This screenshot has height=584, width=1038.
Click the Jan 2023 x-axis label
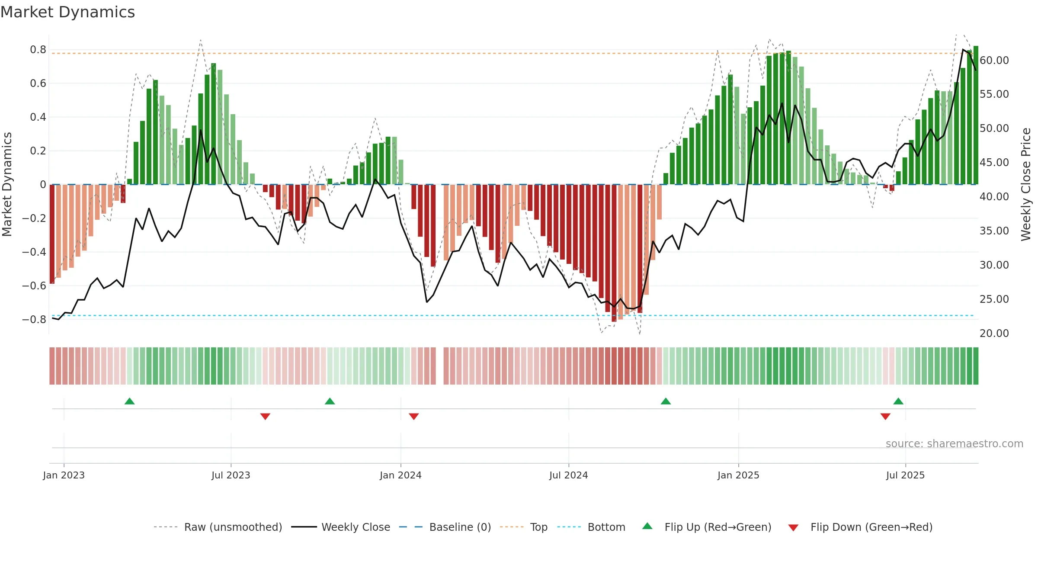(64, 475)
